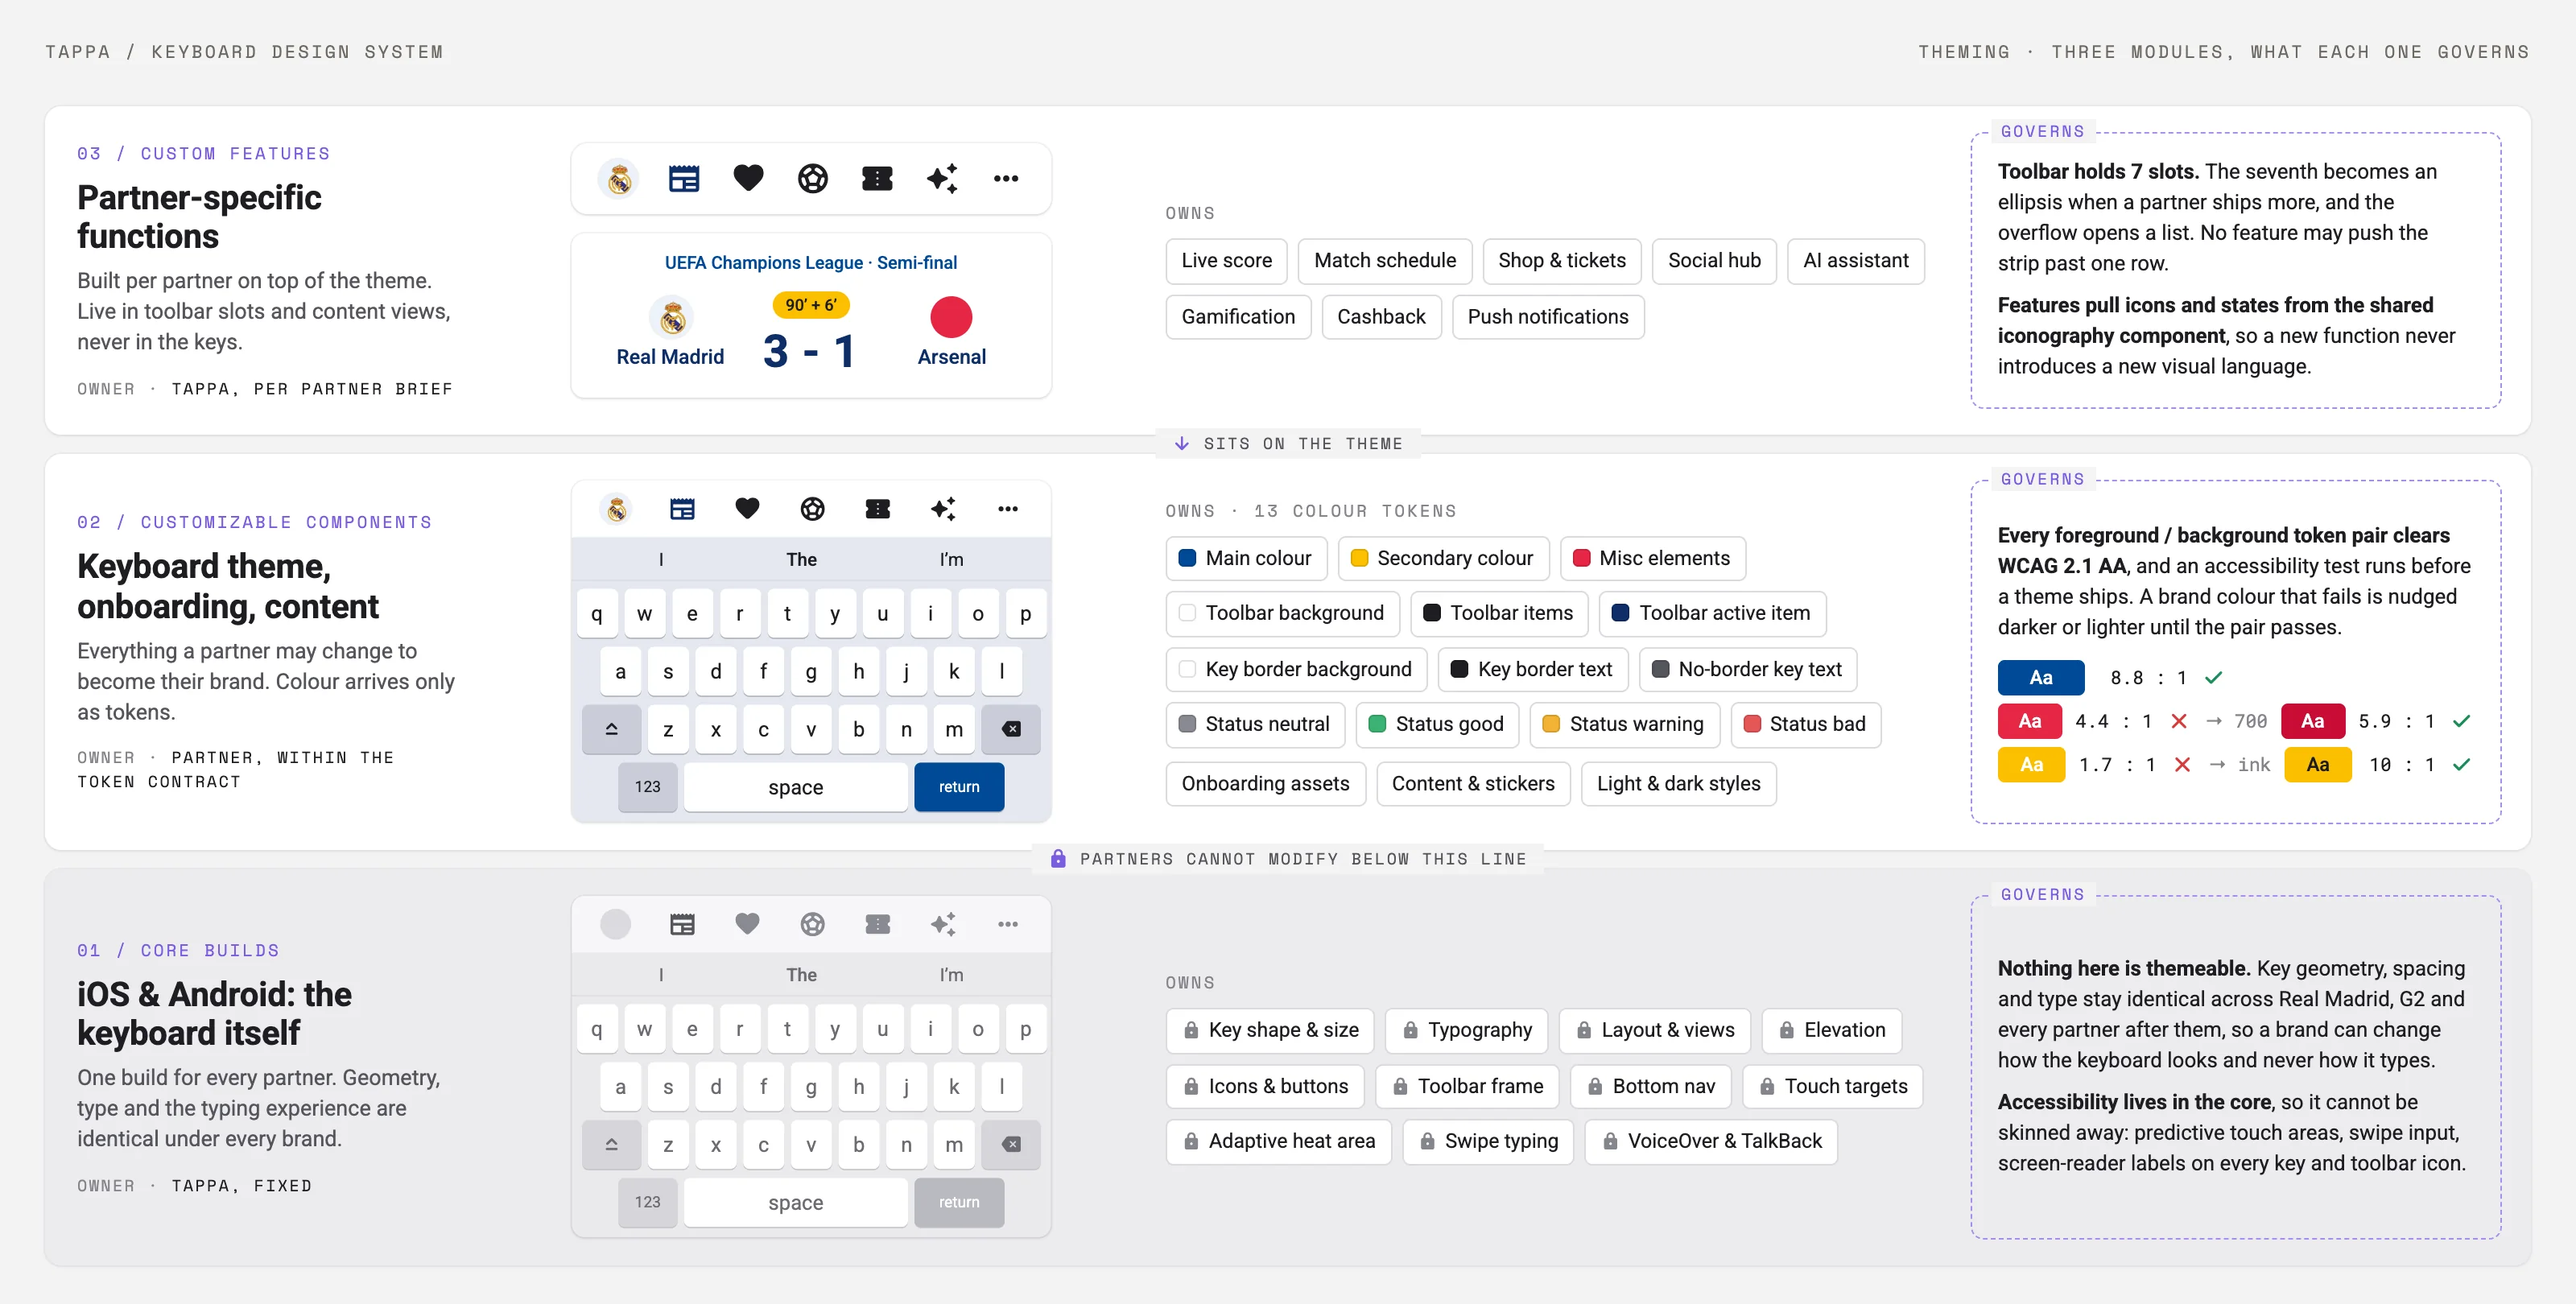Image resolution: width=2576 pixels, height=1304 pixels.
Task: Click the down arrow beside 'Sits on the theme'
Action: [1182, 443]
